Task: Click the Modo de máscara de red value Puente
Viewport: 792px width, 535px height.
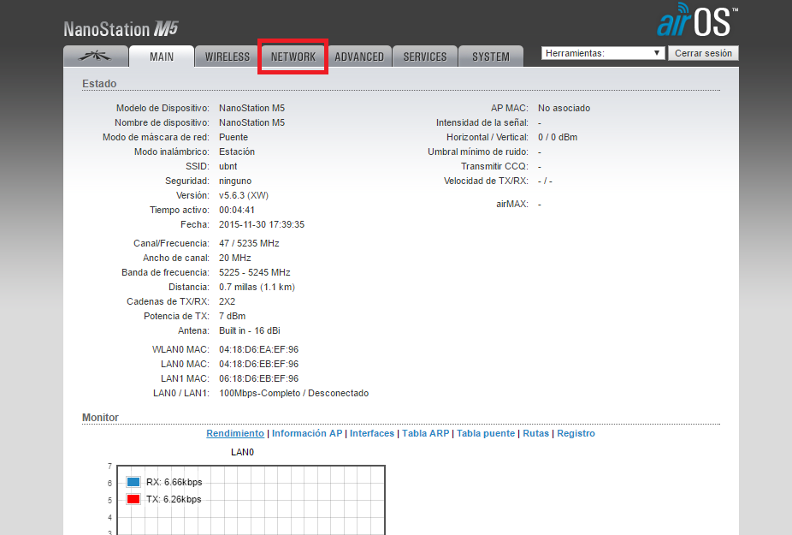Action: click(233, 137)
